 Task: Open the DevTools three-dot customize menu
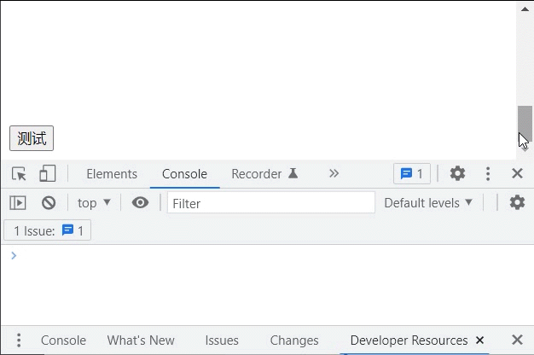pos(488,174)
